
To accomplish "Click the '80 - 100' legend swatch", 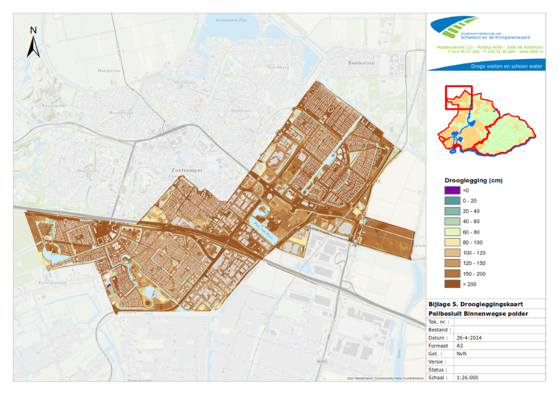I will click(452, 243).
